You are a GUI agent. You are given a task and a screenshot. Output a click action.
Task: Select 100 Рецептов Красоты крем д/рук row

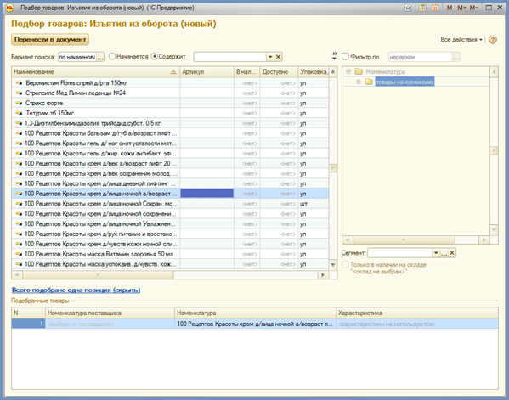click(170, 234)
